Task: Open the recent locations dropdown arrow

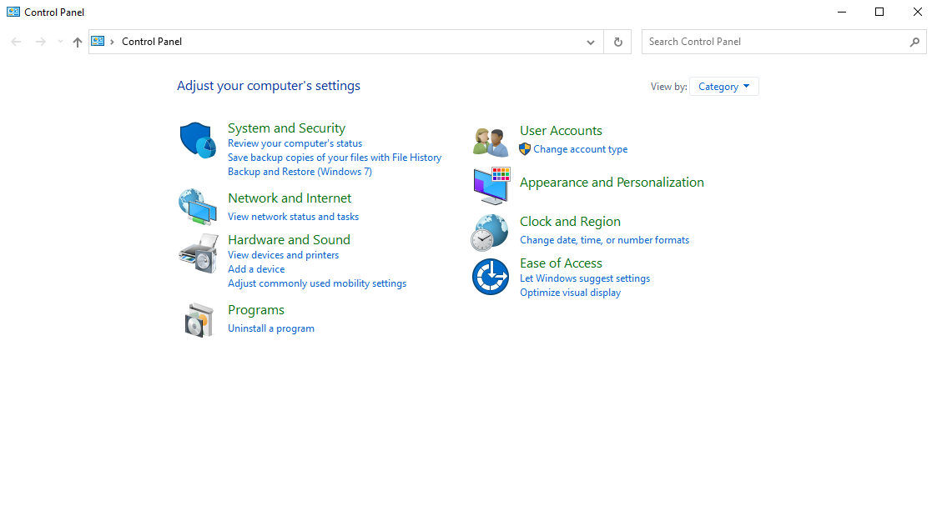Action: click(x=60, y=42)
